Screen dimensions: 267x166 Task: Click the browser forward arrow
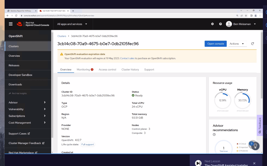point(12,15)
